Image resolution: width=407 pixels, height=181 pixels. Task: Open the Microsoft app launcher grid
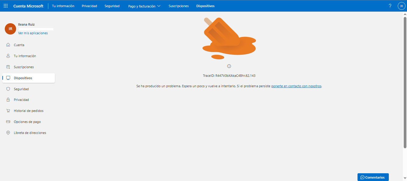[5, 6]
